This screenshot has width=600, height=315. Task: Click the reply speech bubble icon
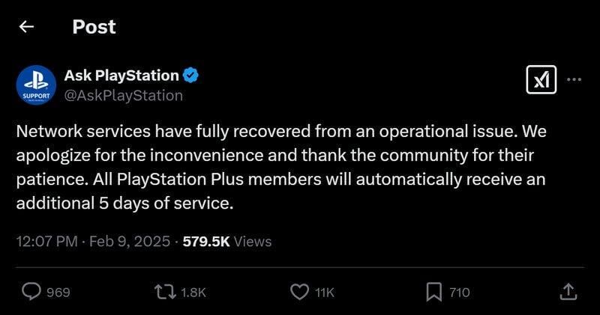click(31, 291)
